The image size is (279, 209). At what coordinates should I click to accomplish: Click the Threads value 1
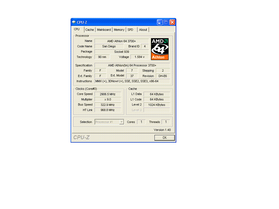[166, 122]
